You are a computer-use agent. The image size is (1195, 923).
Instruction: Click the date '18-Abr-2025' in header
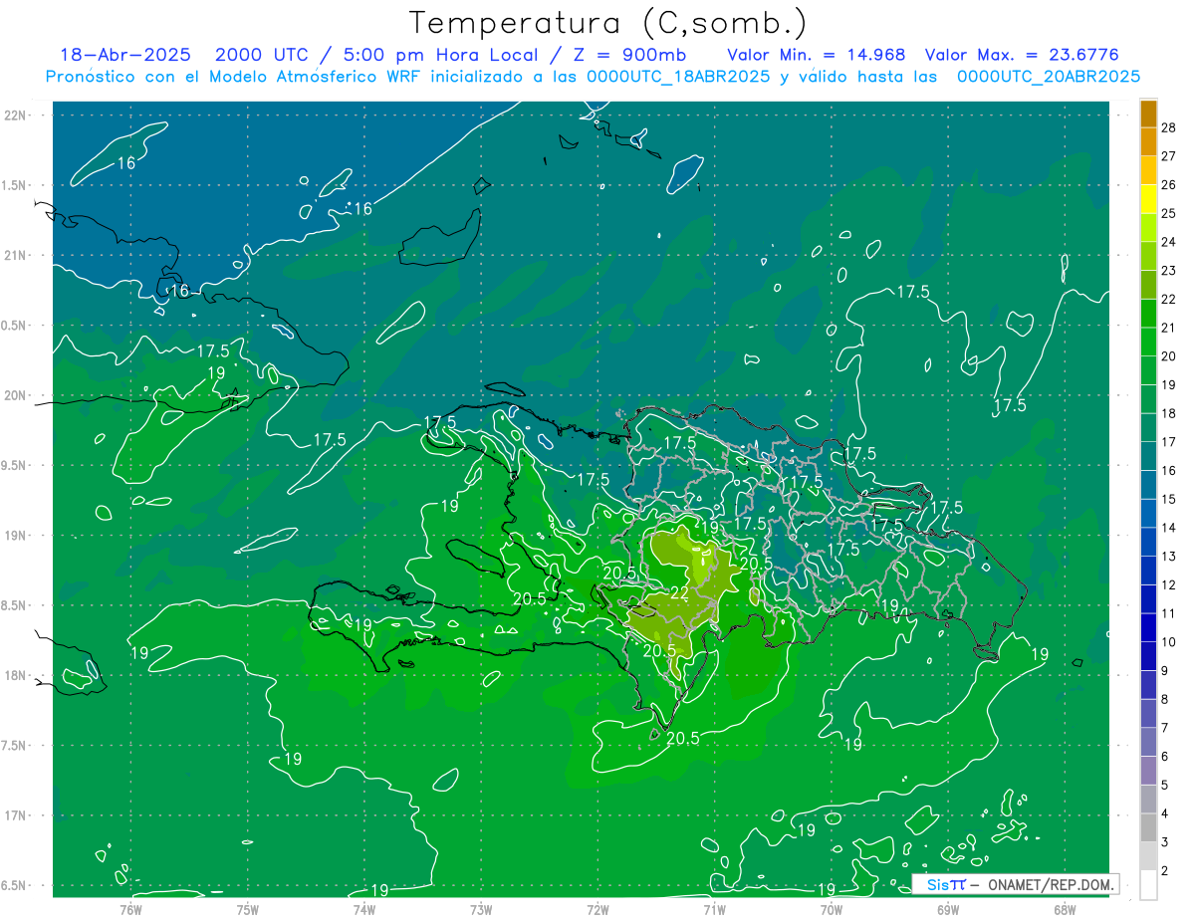[x=124, y=55]
